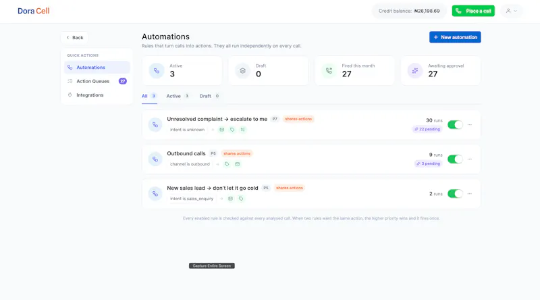Click the '9 runs' count

[435, 155]
